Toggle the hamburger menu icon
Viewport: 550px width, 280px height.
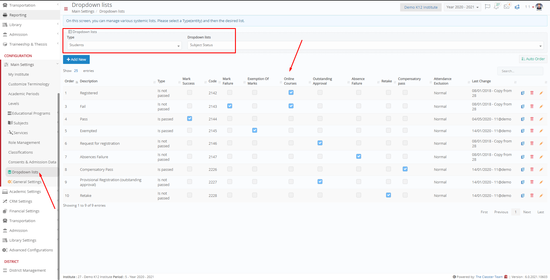[66, 9]
